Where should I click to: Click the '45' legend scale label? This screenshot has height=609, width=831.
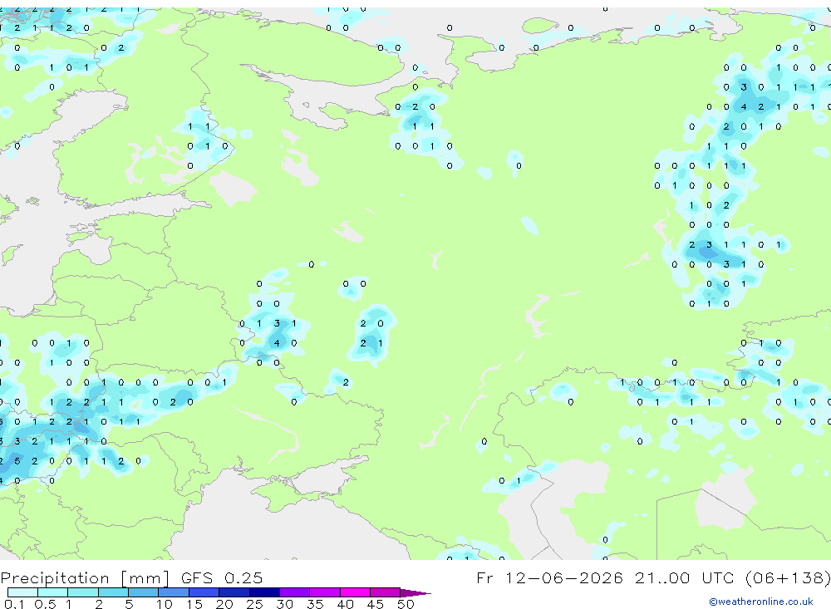tap(376, 604)
